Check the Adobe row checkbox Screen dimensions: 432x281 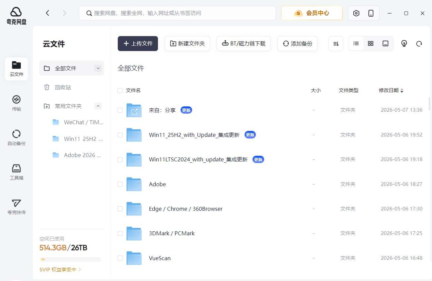click(120, 184)
